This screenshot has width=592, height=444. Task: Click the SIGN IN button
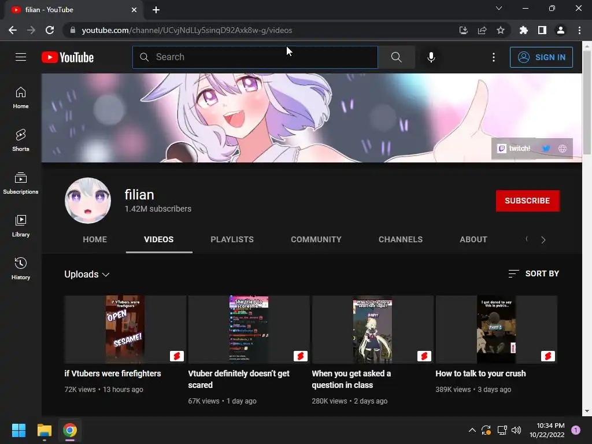click(541, 57)
